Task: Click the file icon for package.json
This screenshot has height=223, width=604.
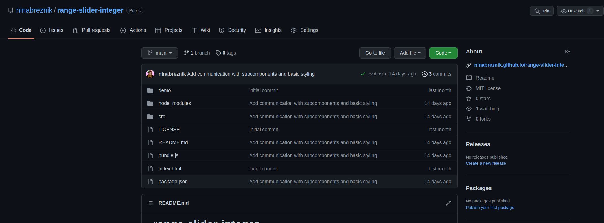Action: point(150,182)
